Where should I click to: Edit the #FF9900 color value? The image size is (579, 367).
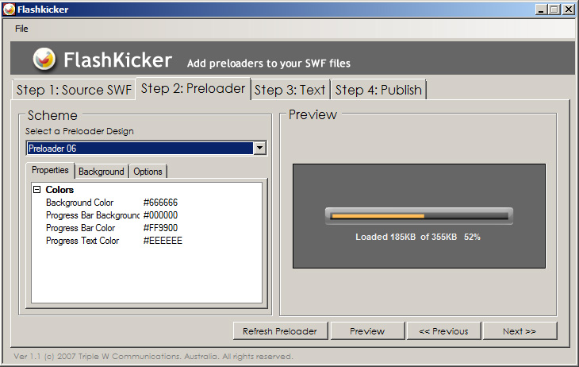tap(160, 228)
